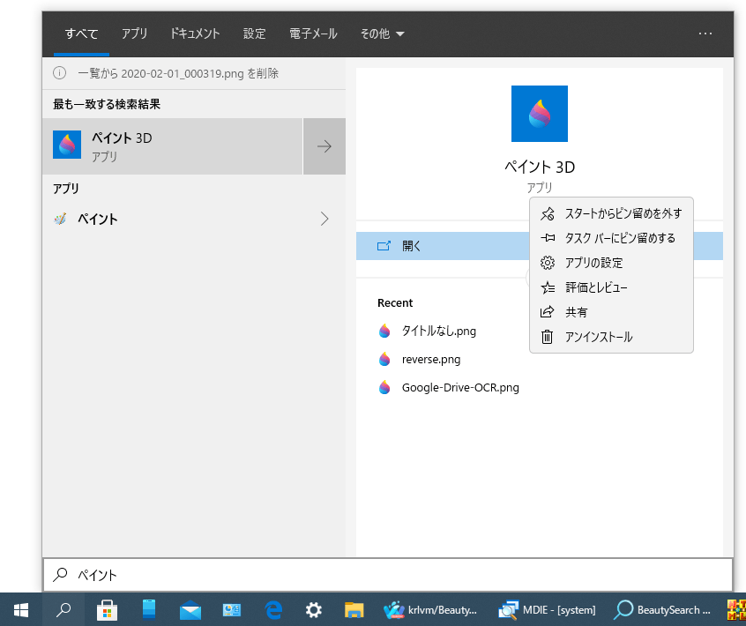Switch to krlvm/Beauty... taskbar window

pos(430,609)
